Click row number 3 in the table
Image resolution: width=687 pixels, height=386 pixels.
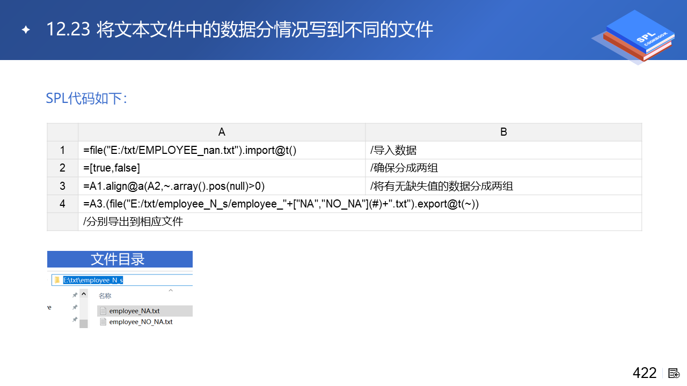[63, 186]
